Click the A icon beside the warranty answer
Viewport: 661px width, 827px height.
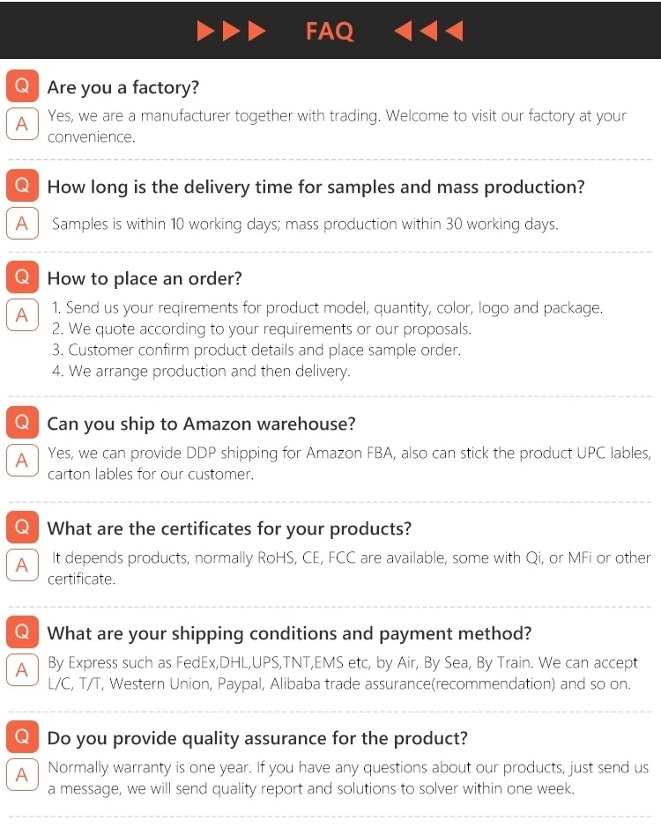[x=22, y=775]
